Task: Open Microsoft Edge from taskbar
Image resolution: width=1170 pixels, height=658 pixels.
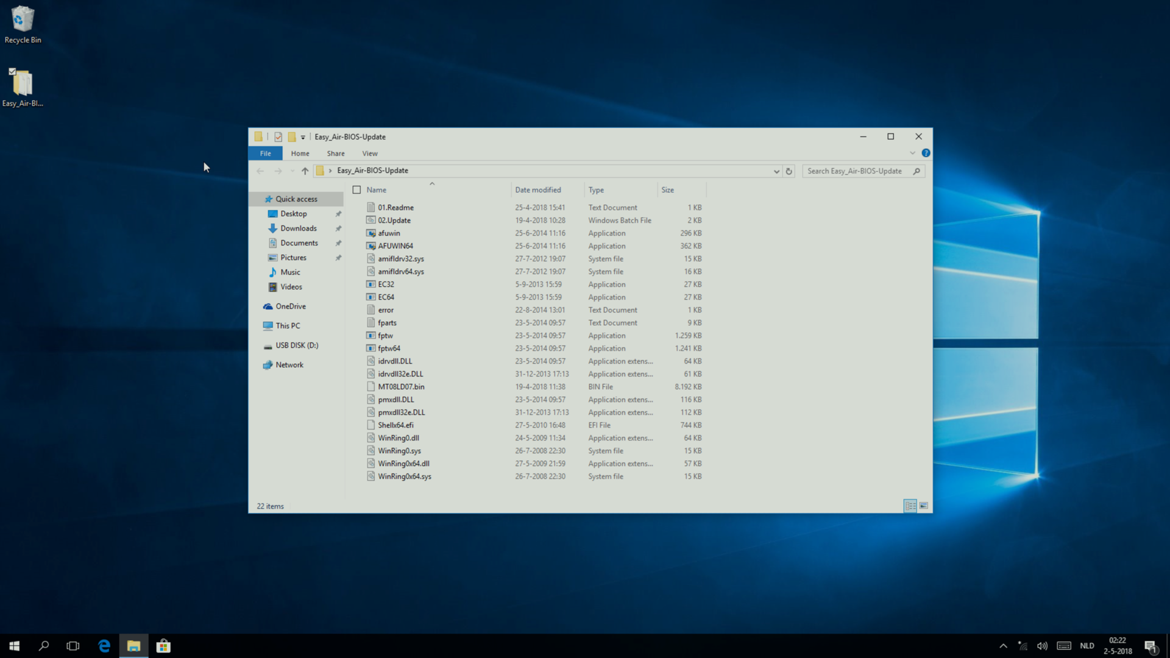Action: point(104,646)
